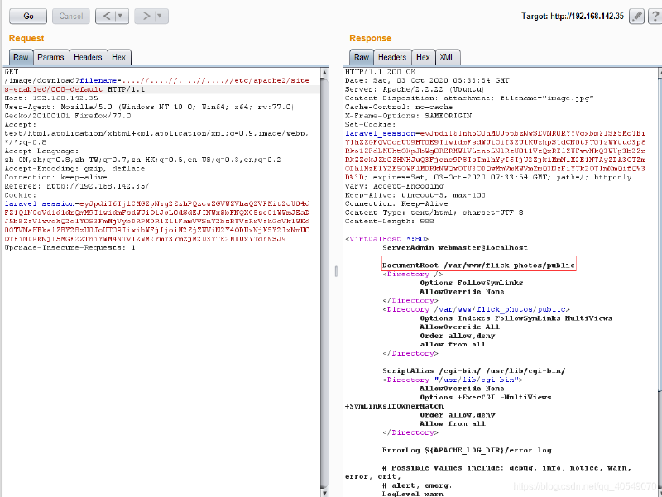662x497 pixels.
Task: Click the Target http://192.168.142.35 label
Action: click(x=572, y=16)
